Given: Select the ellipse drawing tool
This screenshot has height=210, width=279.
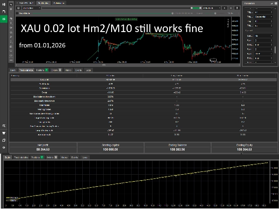Looking at the screenshot, I should point(11,55).
